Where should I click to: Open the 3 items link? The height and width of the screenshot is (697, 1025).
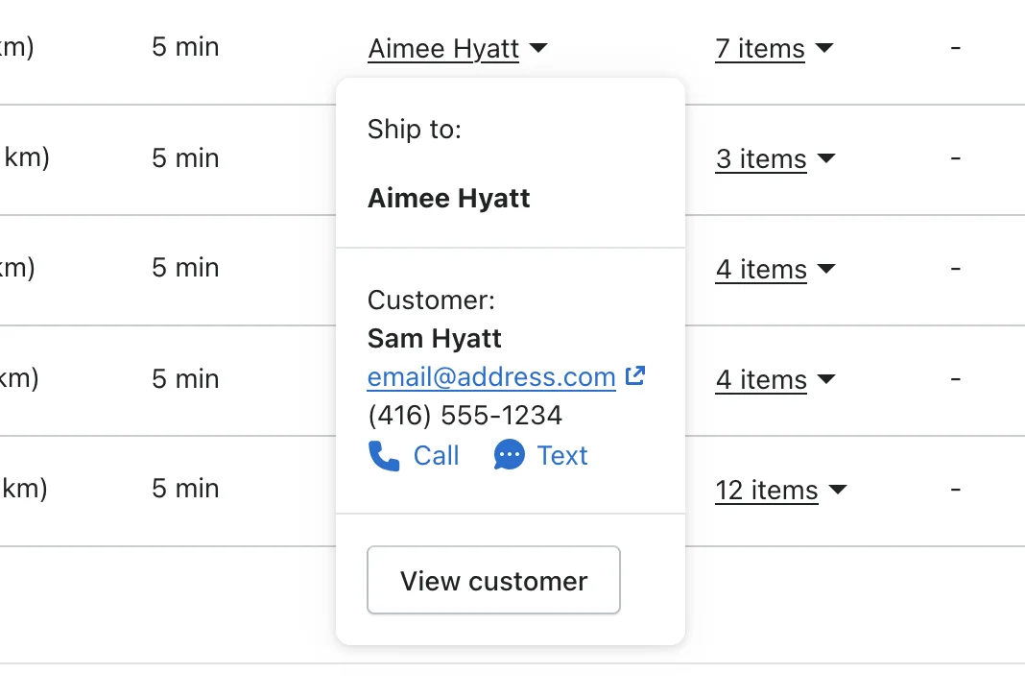[762, 158]
